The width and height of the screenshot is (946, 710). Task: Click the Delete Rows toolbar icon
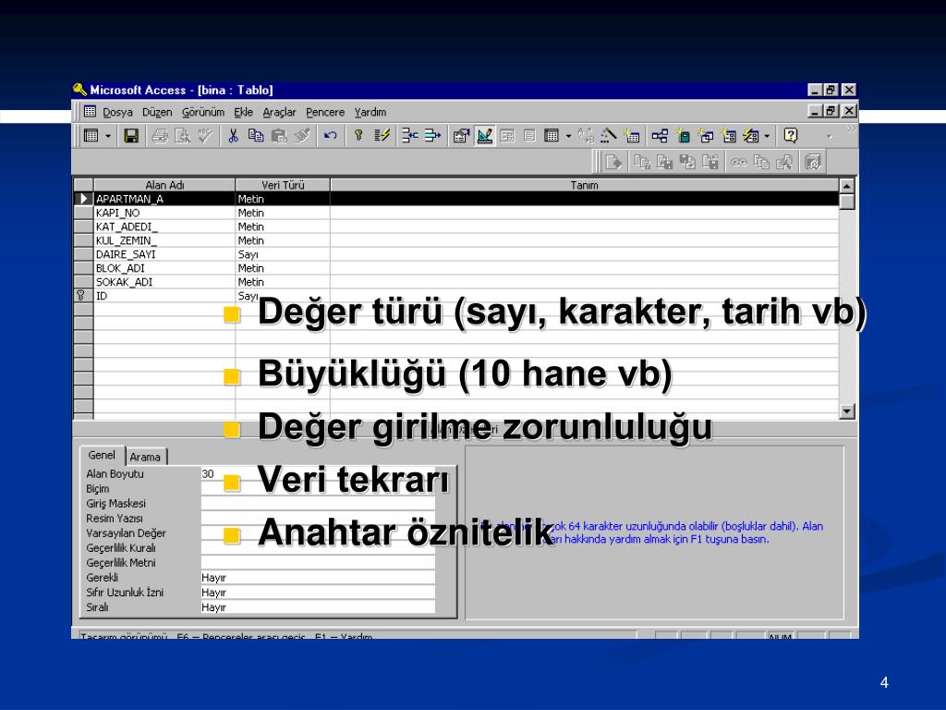click(x=432, y=136)
